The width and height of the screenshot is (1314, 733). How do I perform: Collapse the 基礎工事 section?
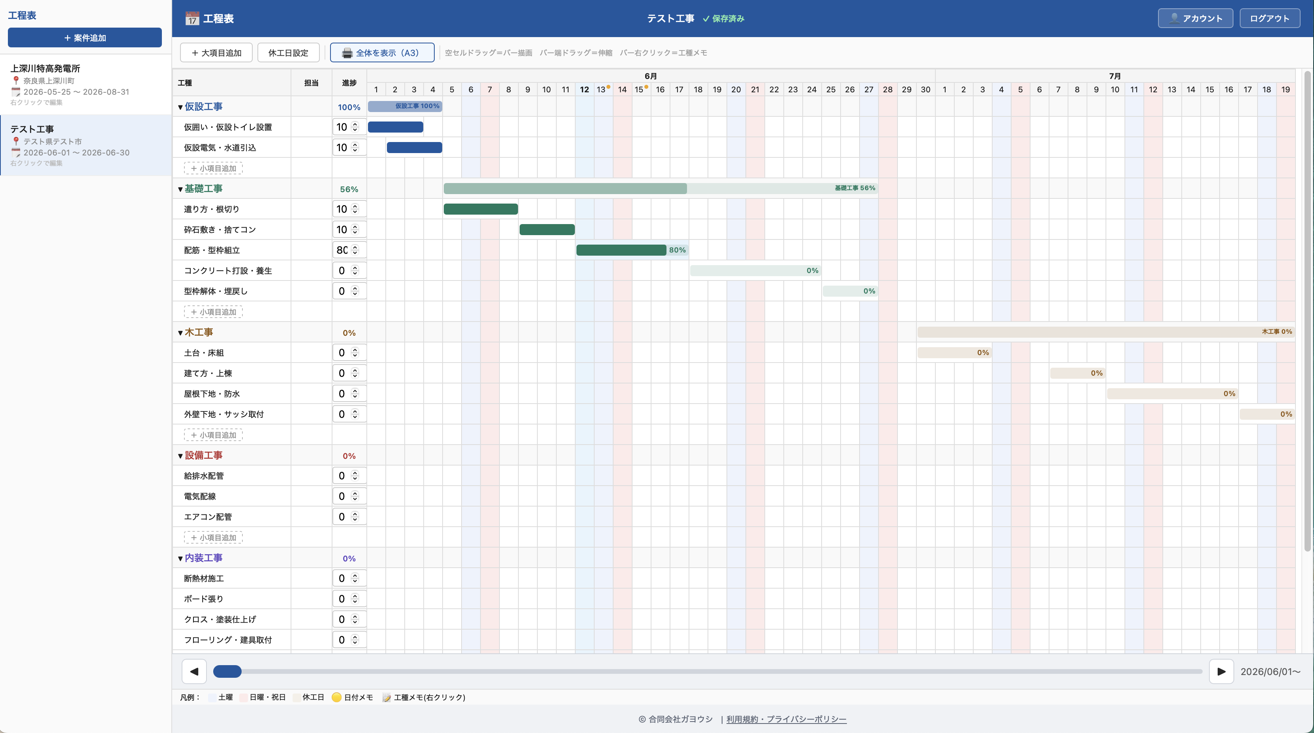click(x=180, y=189)
